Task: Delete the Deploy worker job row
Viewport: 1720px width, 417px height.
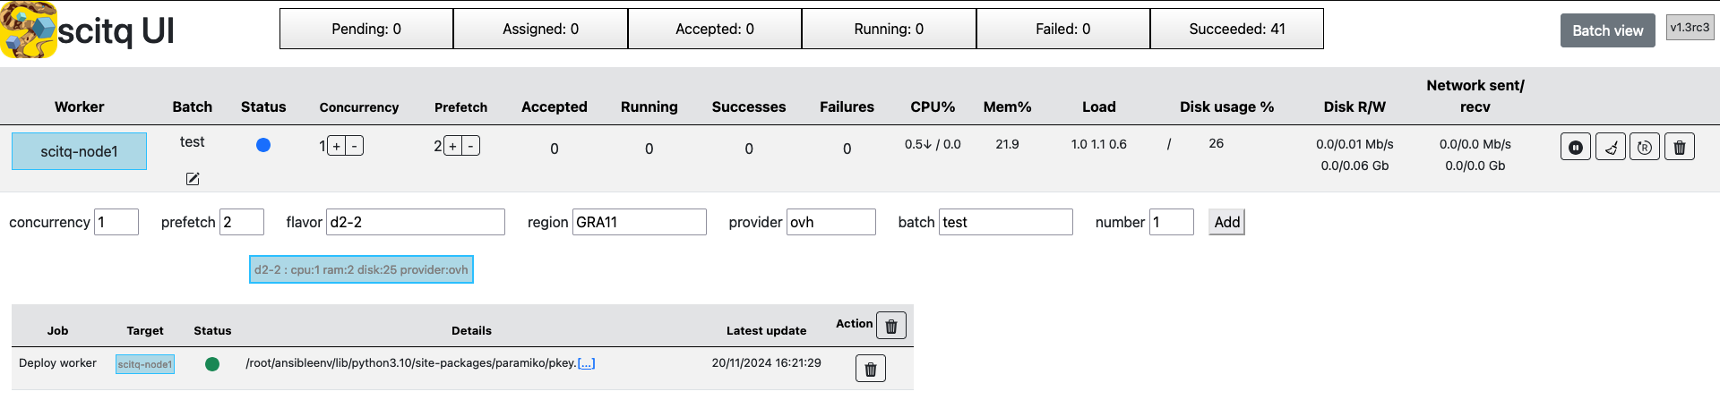Action: (x=871, y=369)
